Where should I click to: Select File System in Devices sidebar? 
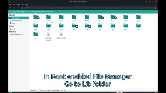tap(18, 18)
